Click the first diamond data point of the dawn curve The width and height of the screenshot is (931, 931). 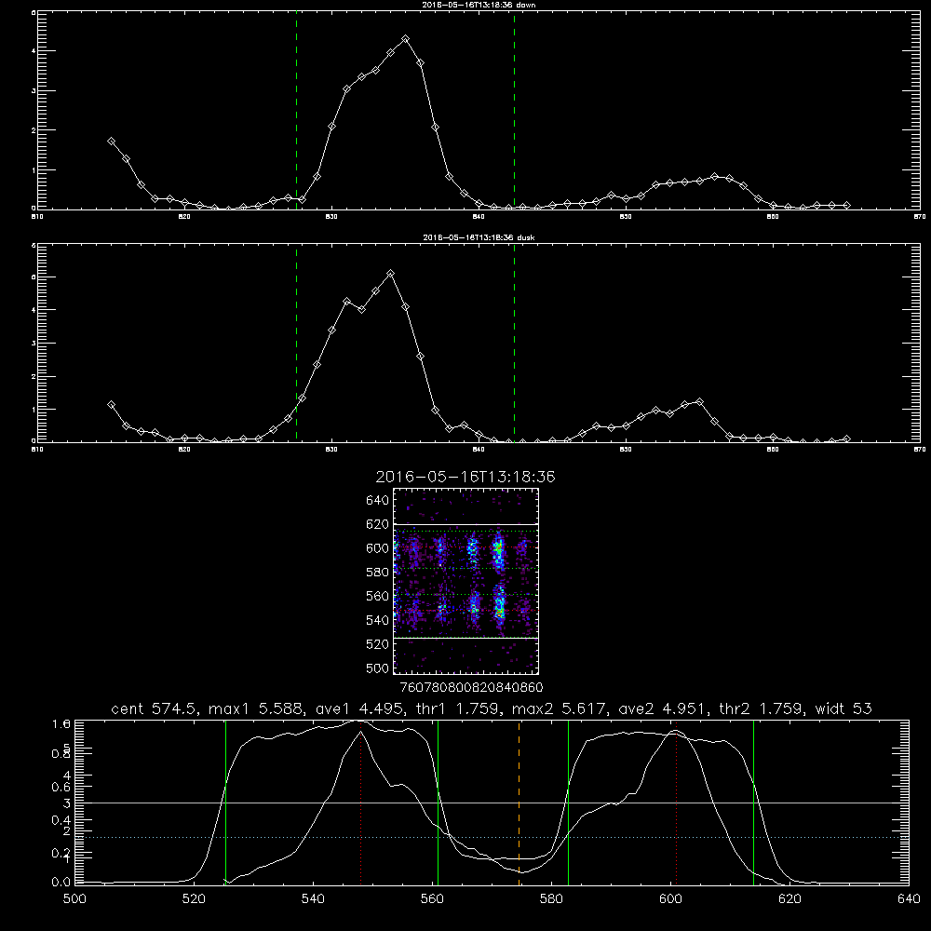111,142
